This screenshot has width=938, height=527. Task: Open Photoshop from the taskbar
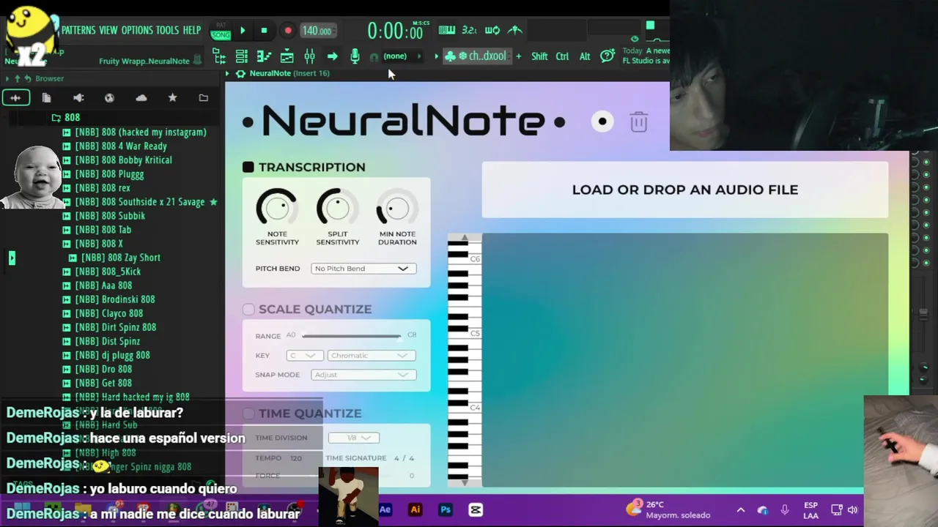(x=446, y=510)
